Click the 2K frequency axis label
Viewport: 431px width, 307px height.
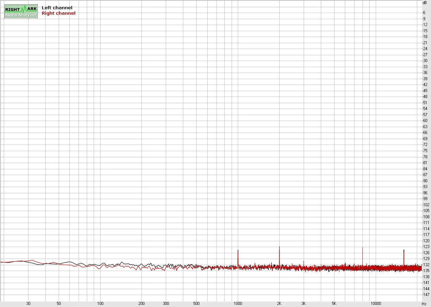(x=279, y=304)
